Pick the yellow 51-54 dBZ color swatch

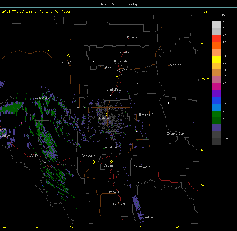pos(216,59)
